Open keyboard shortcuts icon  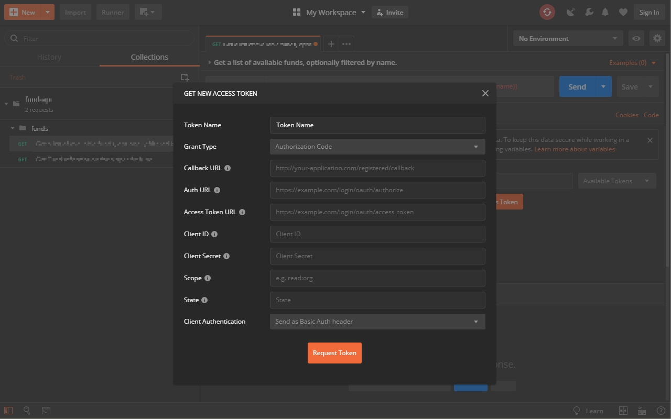(642, 411)
